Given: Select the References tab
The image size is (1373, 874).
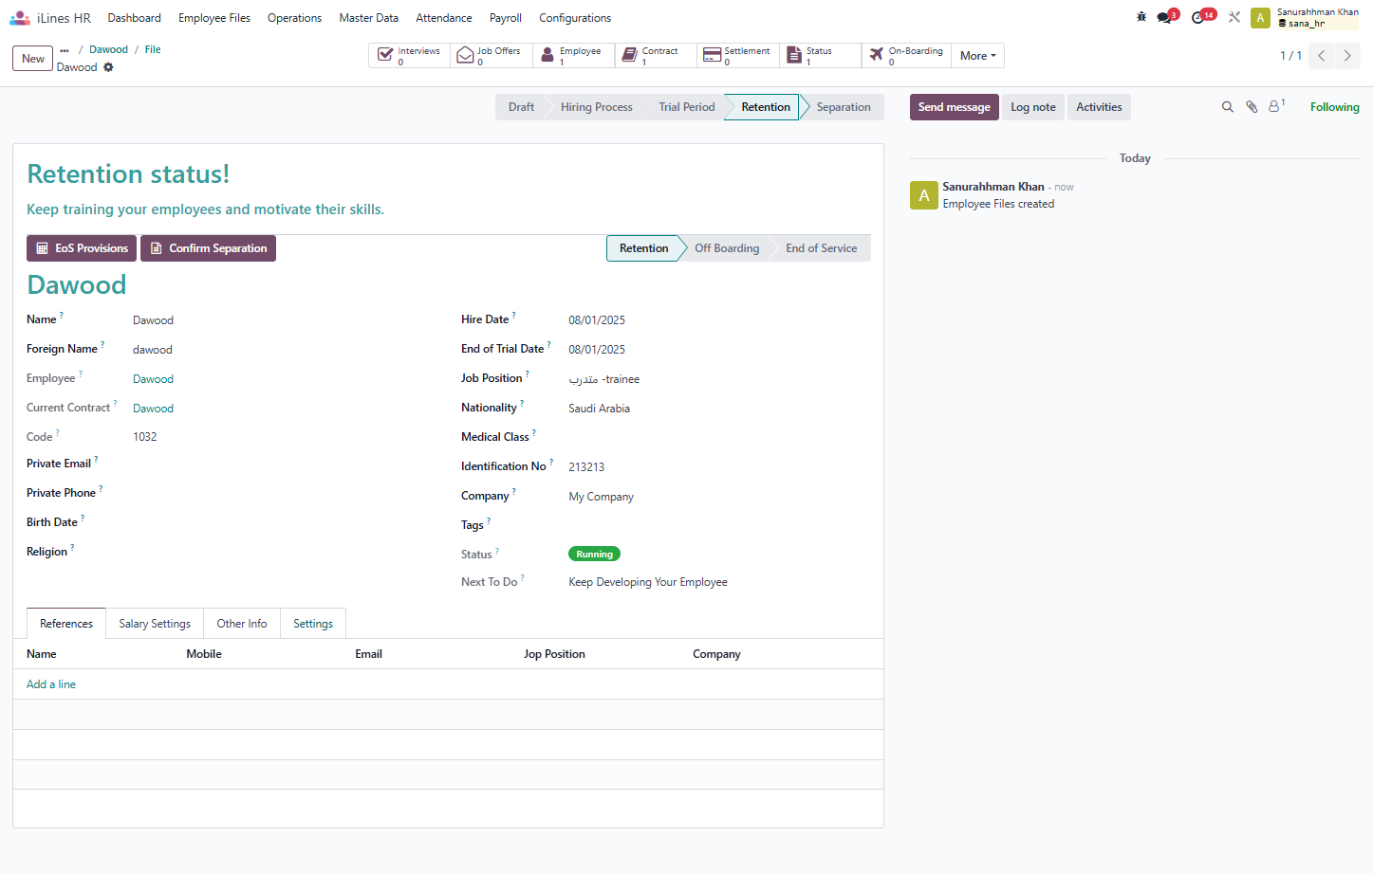Looking at the screenshot, I should point(66,624).
